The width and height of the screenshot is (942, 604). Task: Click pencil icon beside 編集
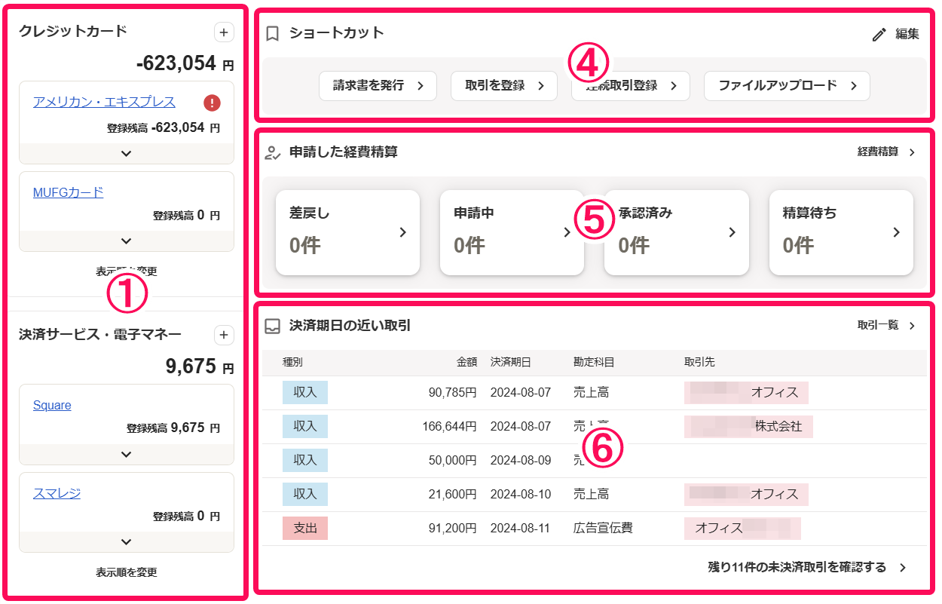coord(879,35)
